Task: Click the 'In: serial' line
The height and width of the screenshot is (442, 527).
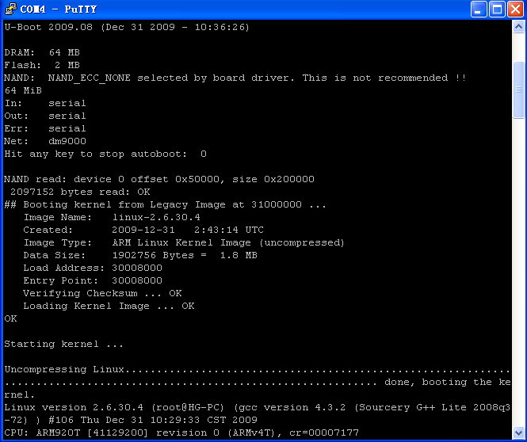Action: tap(45, 104)
